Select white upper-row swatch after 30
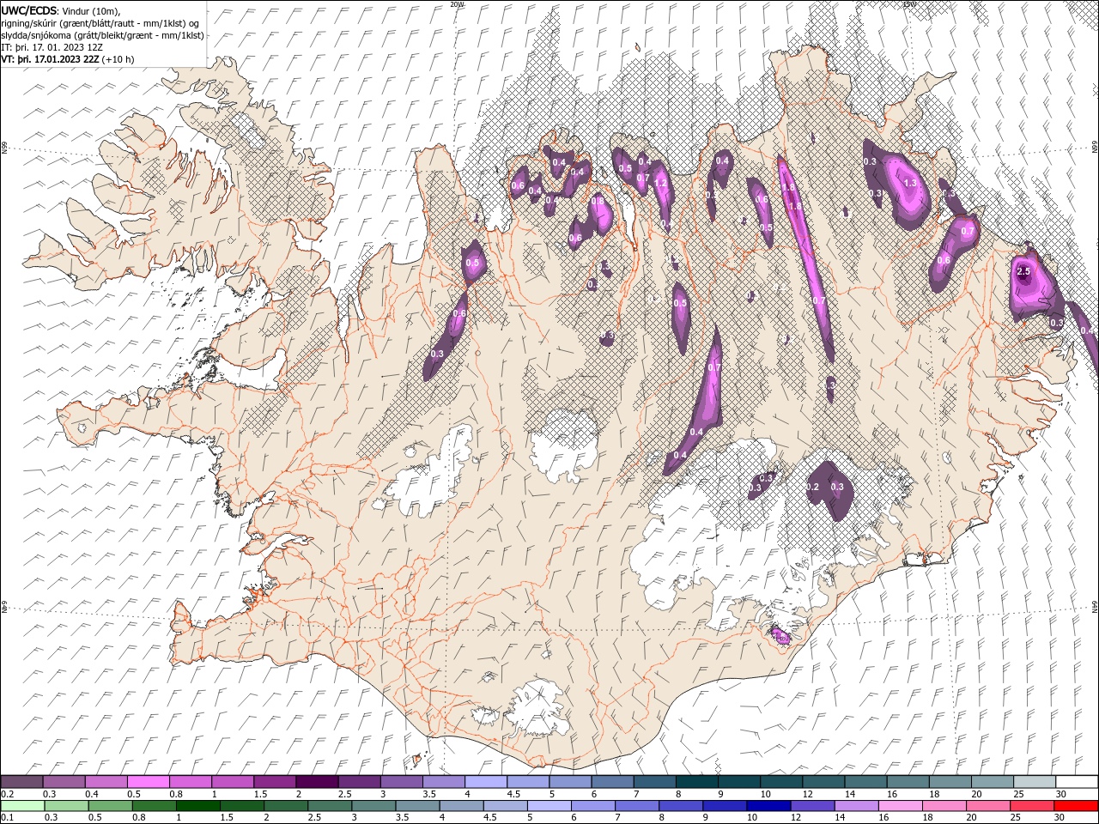 [x=1077, y=782]
